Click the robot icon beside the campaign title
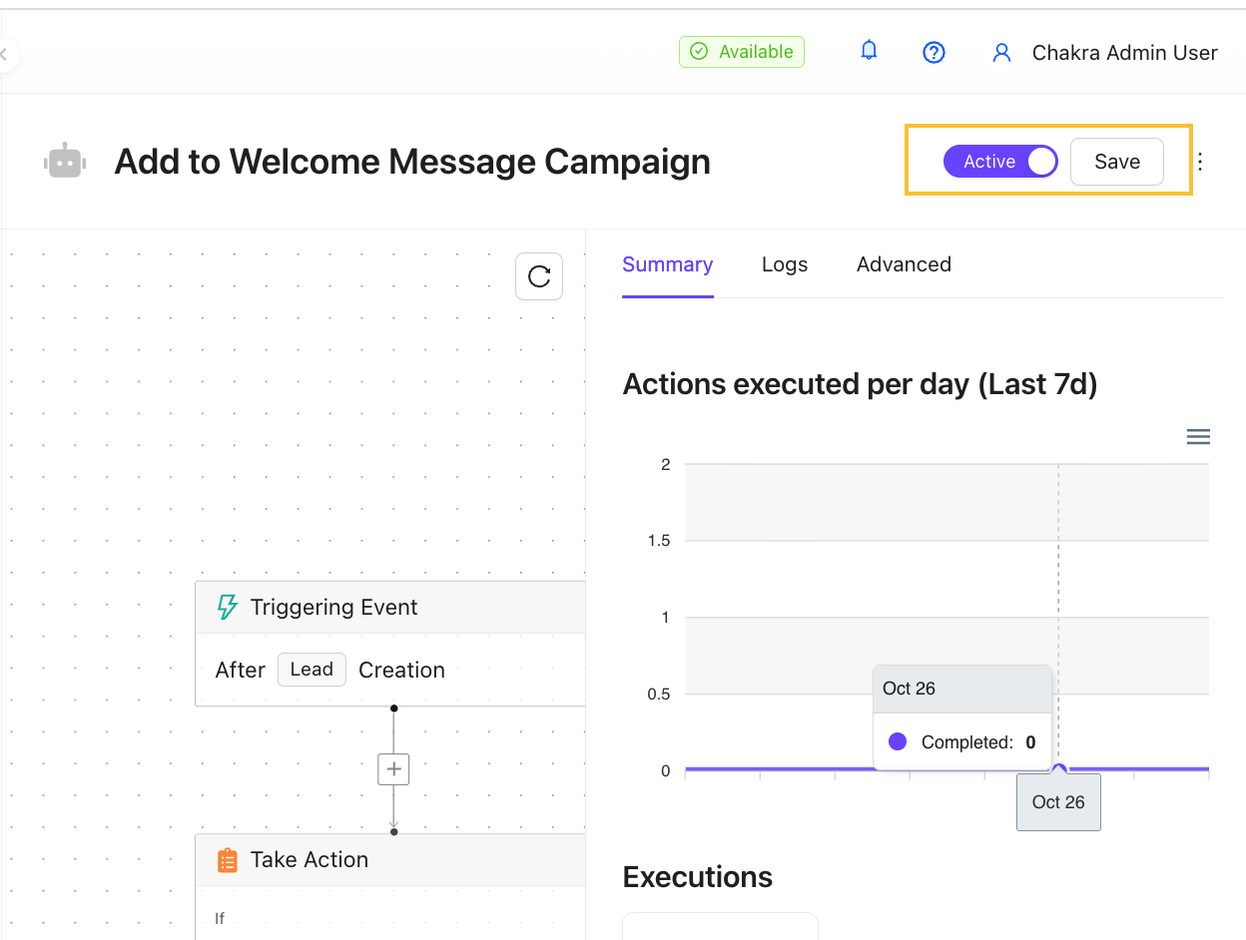The image size is (1246, 940). pos(64,161)
